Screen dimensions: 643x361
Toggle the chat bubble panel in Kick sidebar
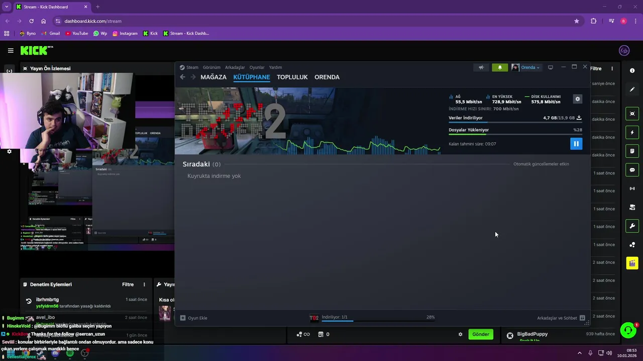coord(632,170)
